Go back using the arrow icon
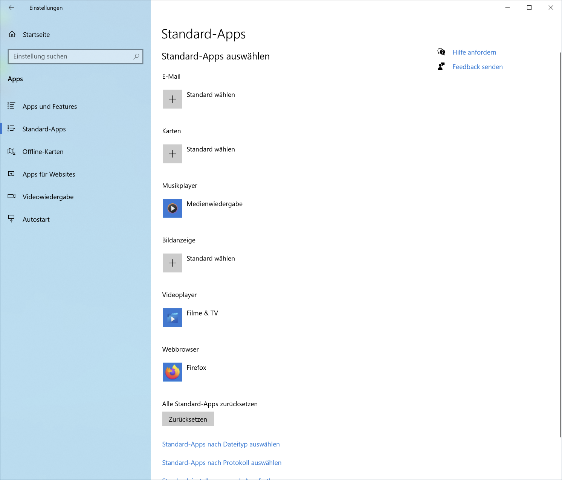The width and height of the screenshot is (562, 480). pos(12,8)
